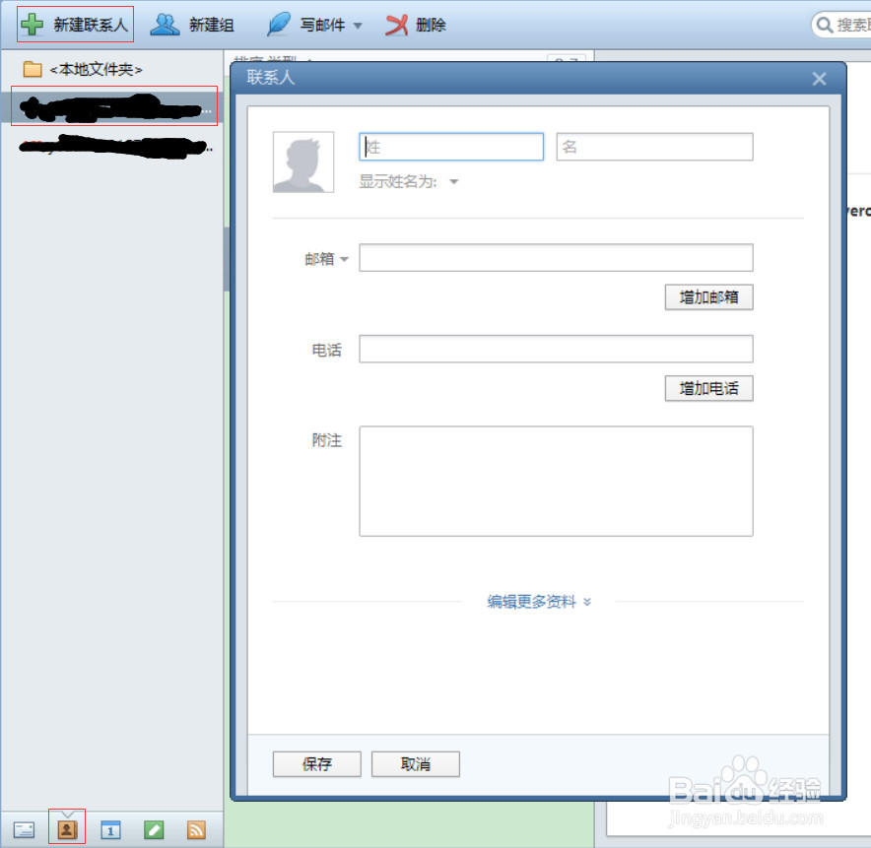Click the 增加电话 button
The width and height of the screenshot is (871, 848).
coord(708,388)
